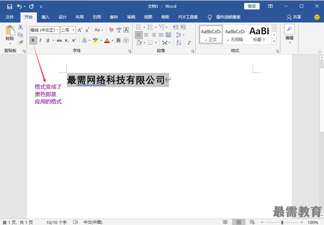324x225 pixels.
Task: Apply the 无间隔 (No Spacing) style
Action: pos(235,34)
